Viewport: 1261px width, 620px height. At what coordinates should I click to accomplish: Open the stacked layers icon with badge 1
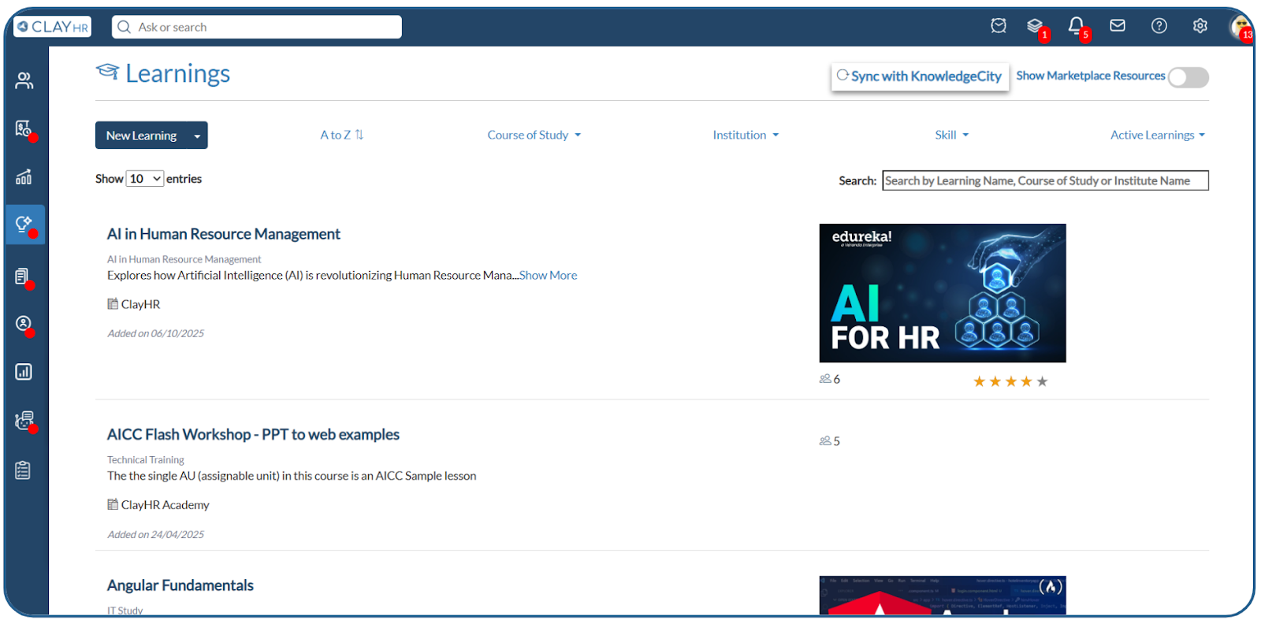pyautogui.click(x=1035, y=26)
